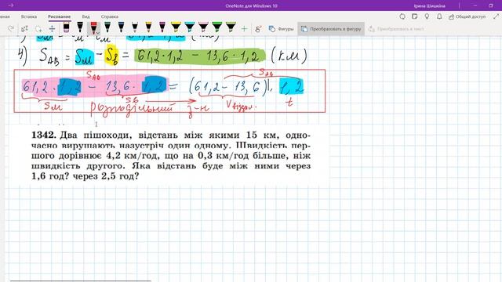This screenshot has height=282, width=502.
Task: Select the text/object selection cursor tool
Action: tap(24, 29)
